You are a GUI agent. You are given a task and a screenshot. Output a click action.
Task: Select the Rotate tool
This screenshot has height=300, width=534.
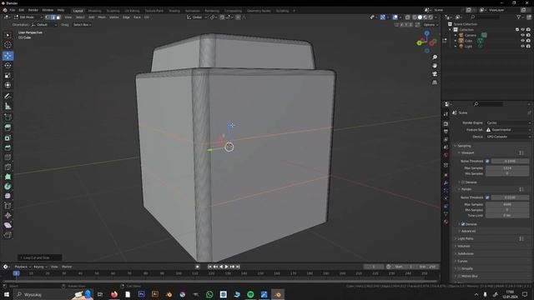tap(8, 66)
